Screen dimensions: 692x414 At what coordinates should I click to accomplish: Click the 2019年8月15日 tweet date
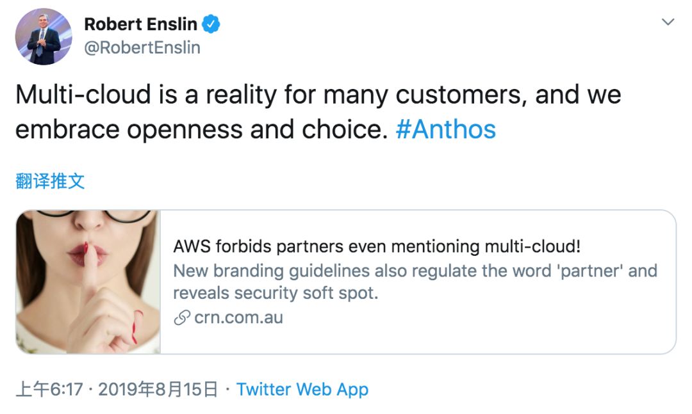click(158, 389)
